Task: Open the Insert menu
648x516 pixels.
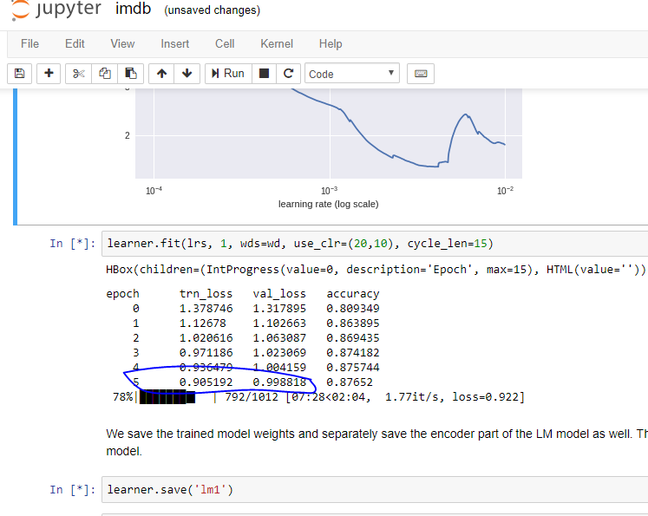Action: [x=174, y=43]
